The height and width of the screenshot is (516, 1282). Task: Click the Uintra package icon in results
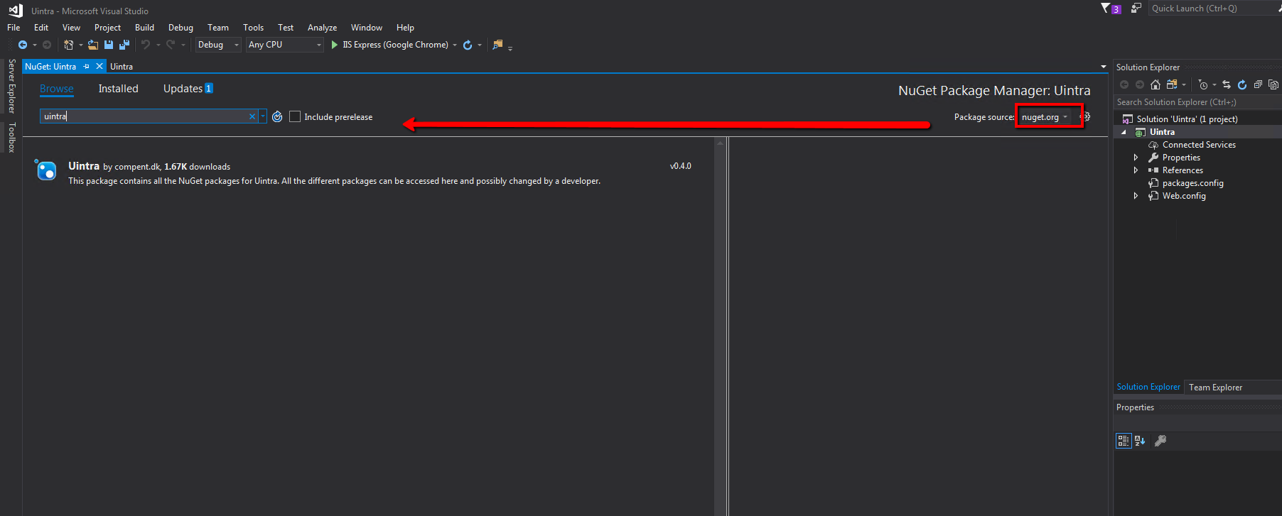click(46, 170)
